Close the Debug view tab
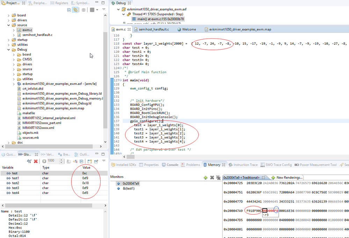Screen dimensions: 349x238 (x=129, y=3)
